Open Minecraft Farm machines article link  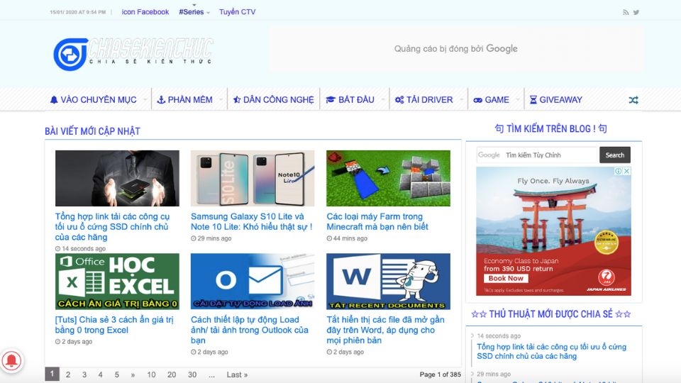click(377, 221)
